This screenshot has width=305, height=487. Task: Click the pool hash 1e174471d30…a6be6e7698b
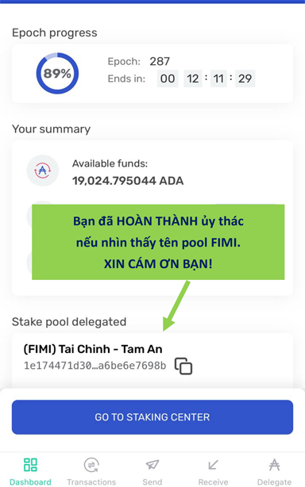95,366
